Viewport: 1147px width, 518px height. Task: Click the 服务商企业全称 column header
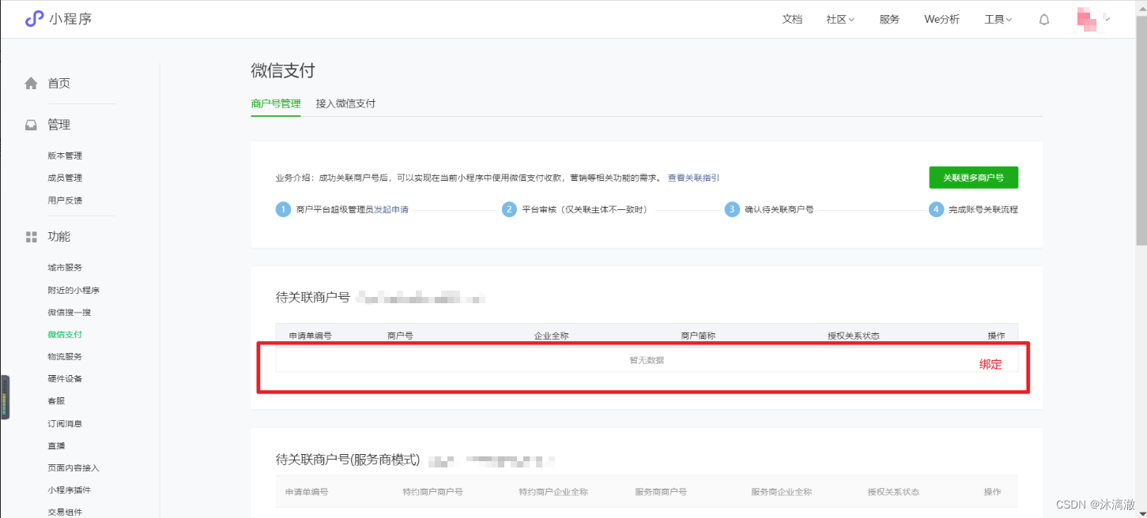pos(782,492)
